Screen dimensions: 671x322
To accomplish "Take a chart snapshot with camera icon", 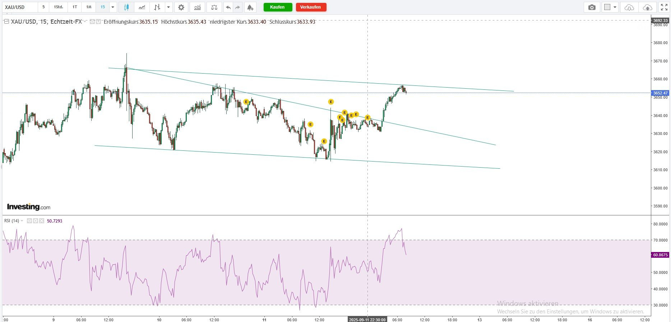I will pos(592,7).
